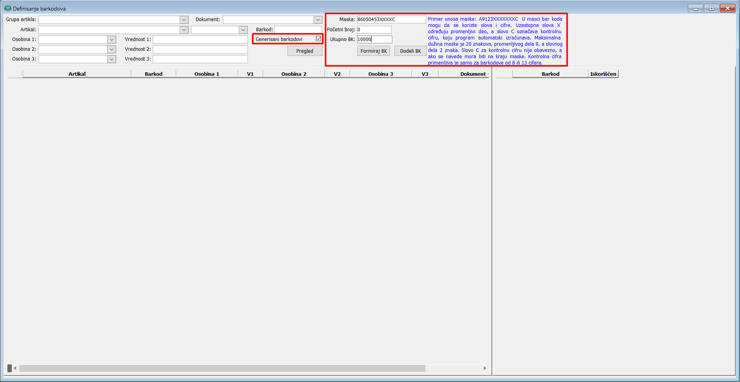Click the Dodeli BK button
The height and width of the screenshot is (382, 740).
pos(410,51)
